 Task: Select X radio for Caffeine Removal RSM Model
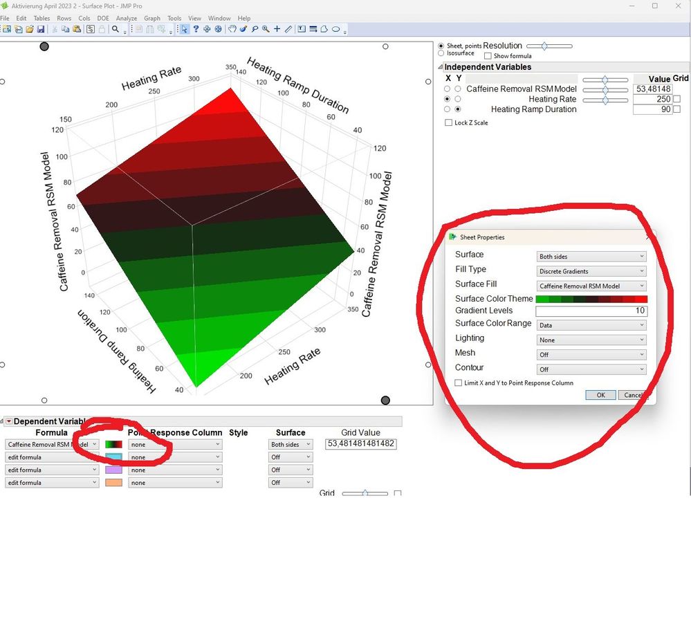pyautogui.click(x=448, y=89)
